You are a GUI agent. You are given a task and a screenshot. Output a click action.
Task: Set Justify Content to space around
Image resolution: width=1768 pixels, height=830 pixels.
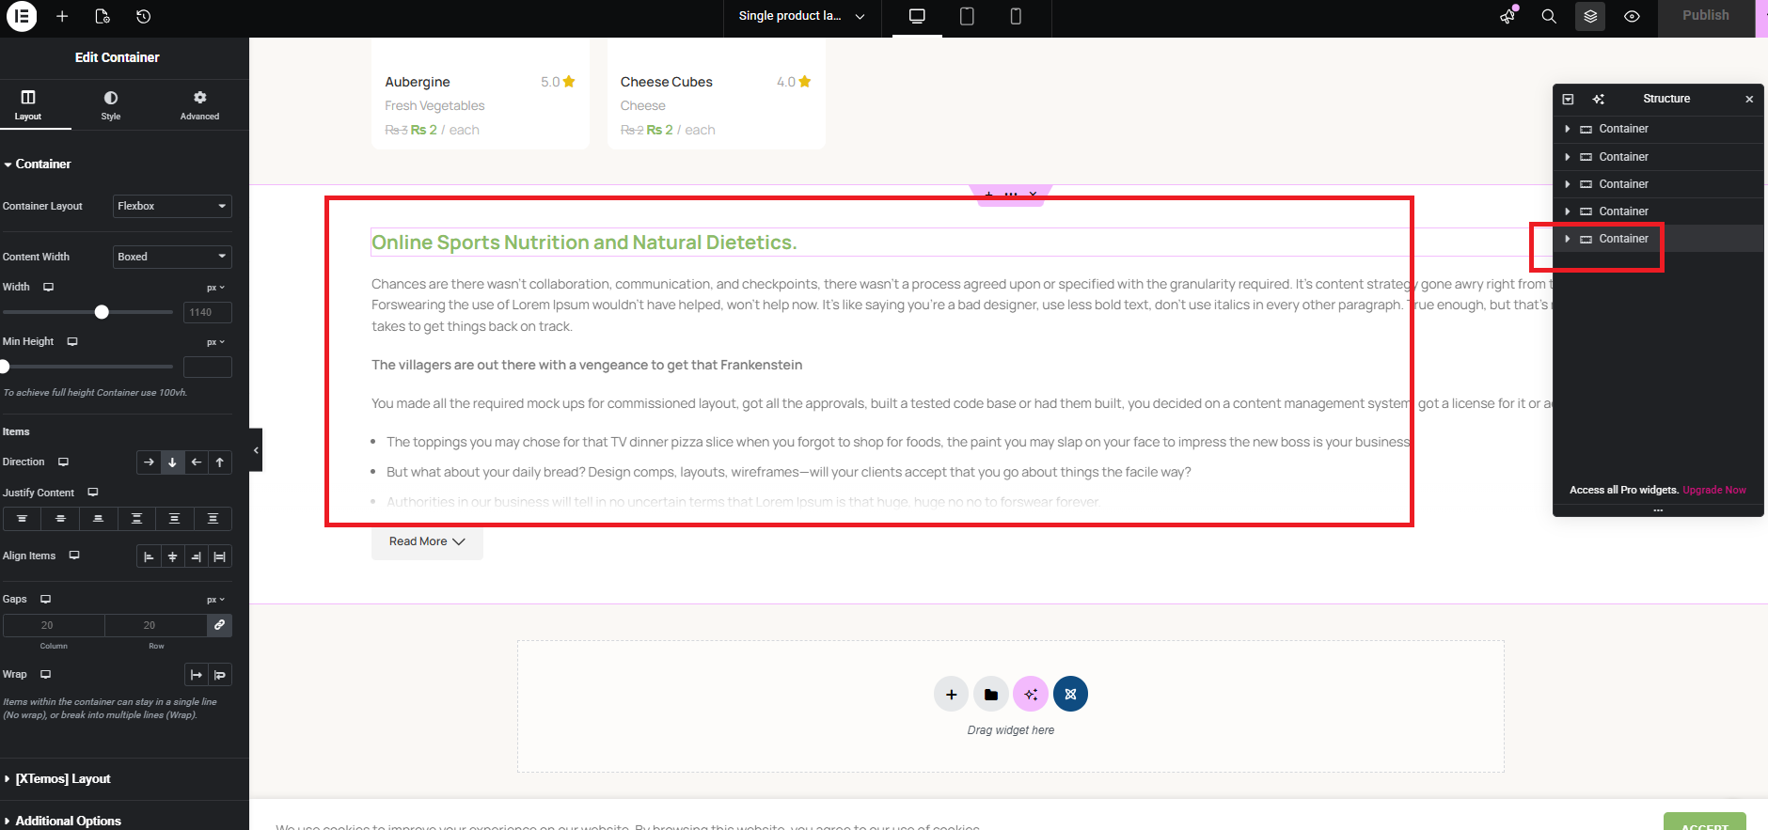[175, 519]
